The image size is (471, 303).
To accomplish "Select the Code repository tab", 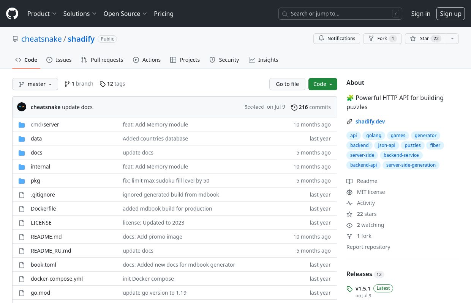I will coord(26,60).
